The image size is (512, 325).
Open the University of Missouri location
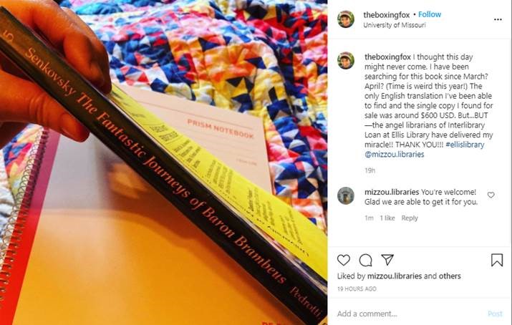click(395, 25)
